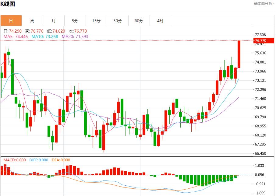Select the 日 daily chart tab
The width and height of the screenshot is (276, 196).
coord(11,21)
